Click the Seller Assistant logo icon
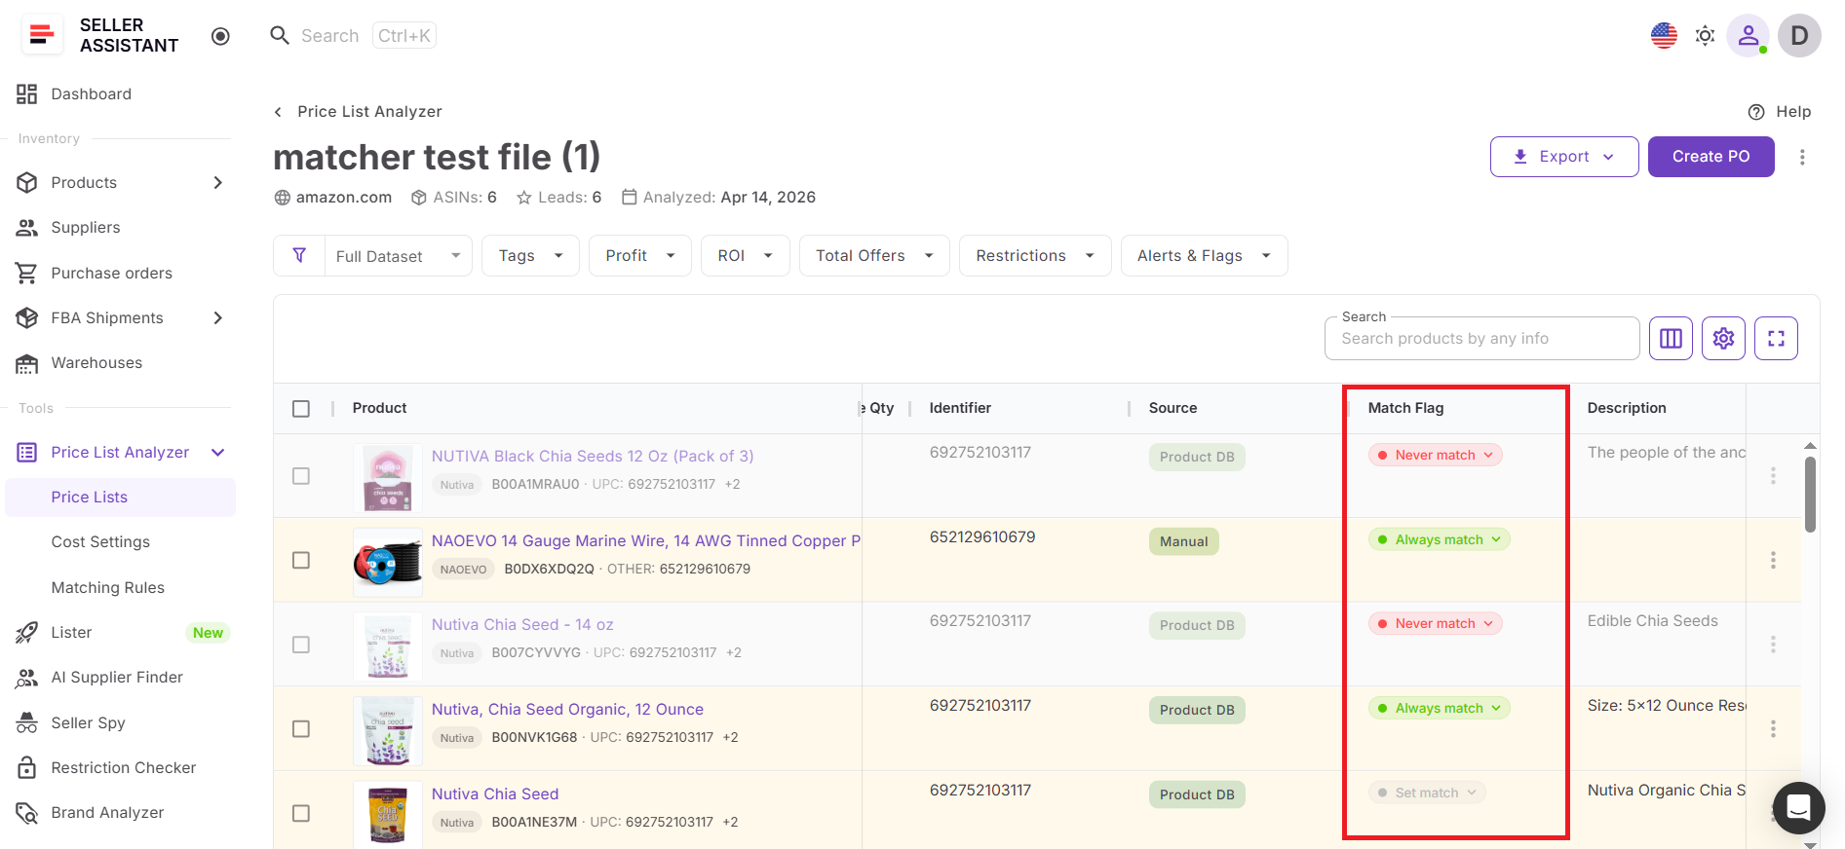 [41, 35]
